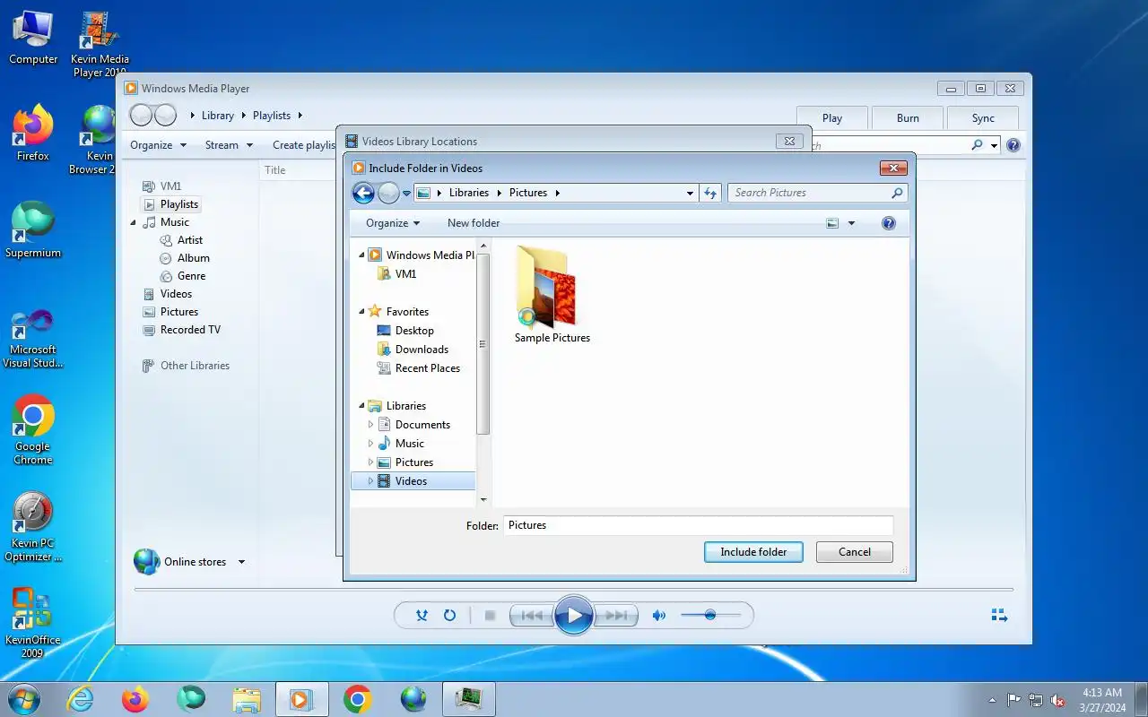Click the Folder name input field
Screen dimensions: 1148x717
point(698,525)
